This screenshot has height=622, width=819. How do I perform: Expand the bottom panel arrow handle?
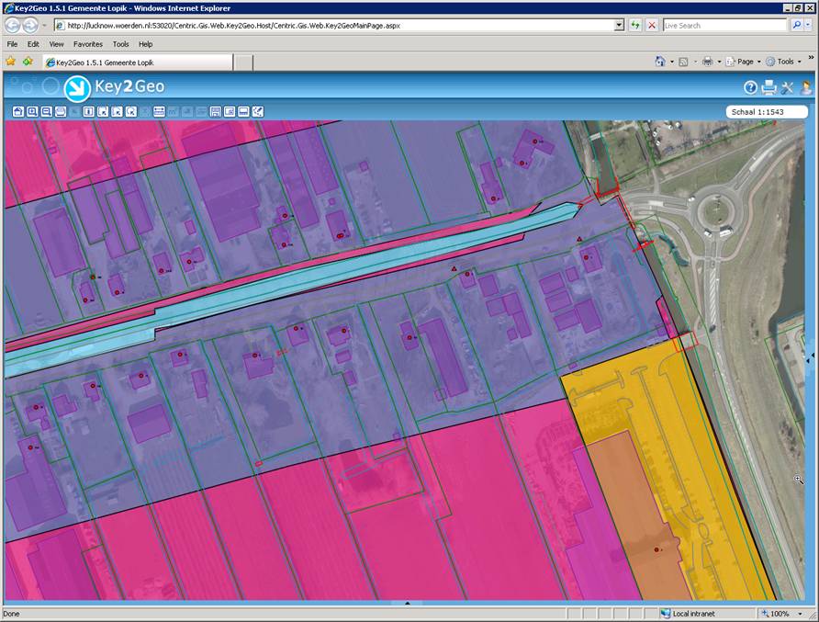[407, 604]
